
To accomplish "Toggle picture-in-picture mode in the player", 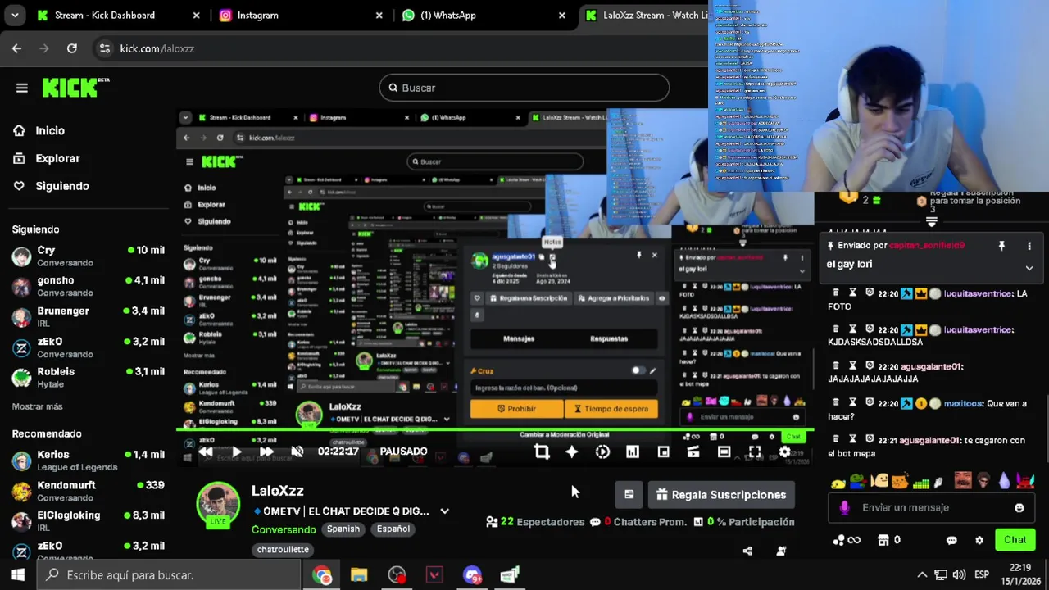I will 663,452.
